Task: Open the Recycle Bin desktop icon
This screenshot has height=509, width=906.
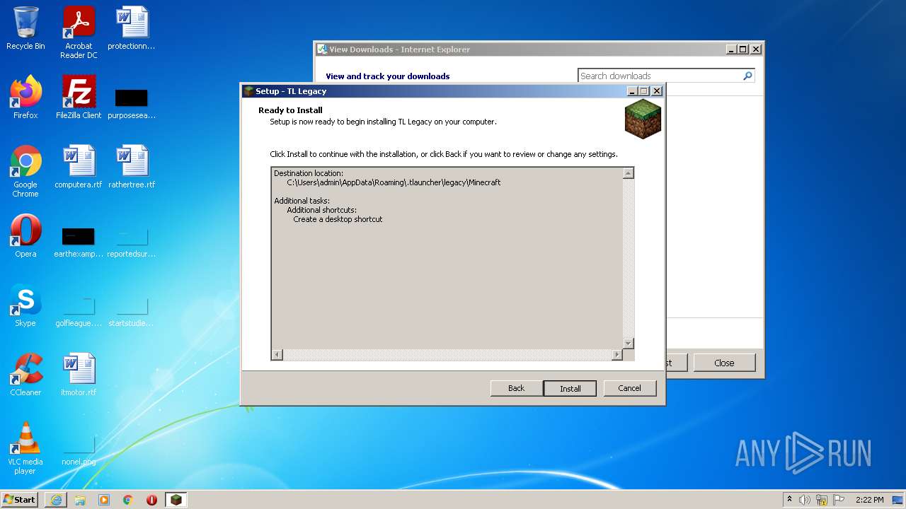Action: [25, 28]
